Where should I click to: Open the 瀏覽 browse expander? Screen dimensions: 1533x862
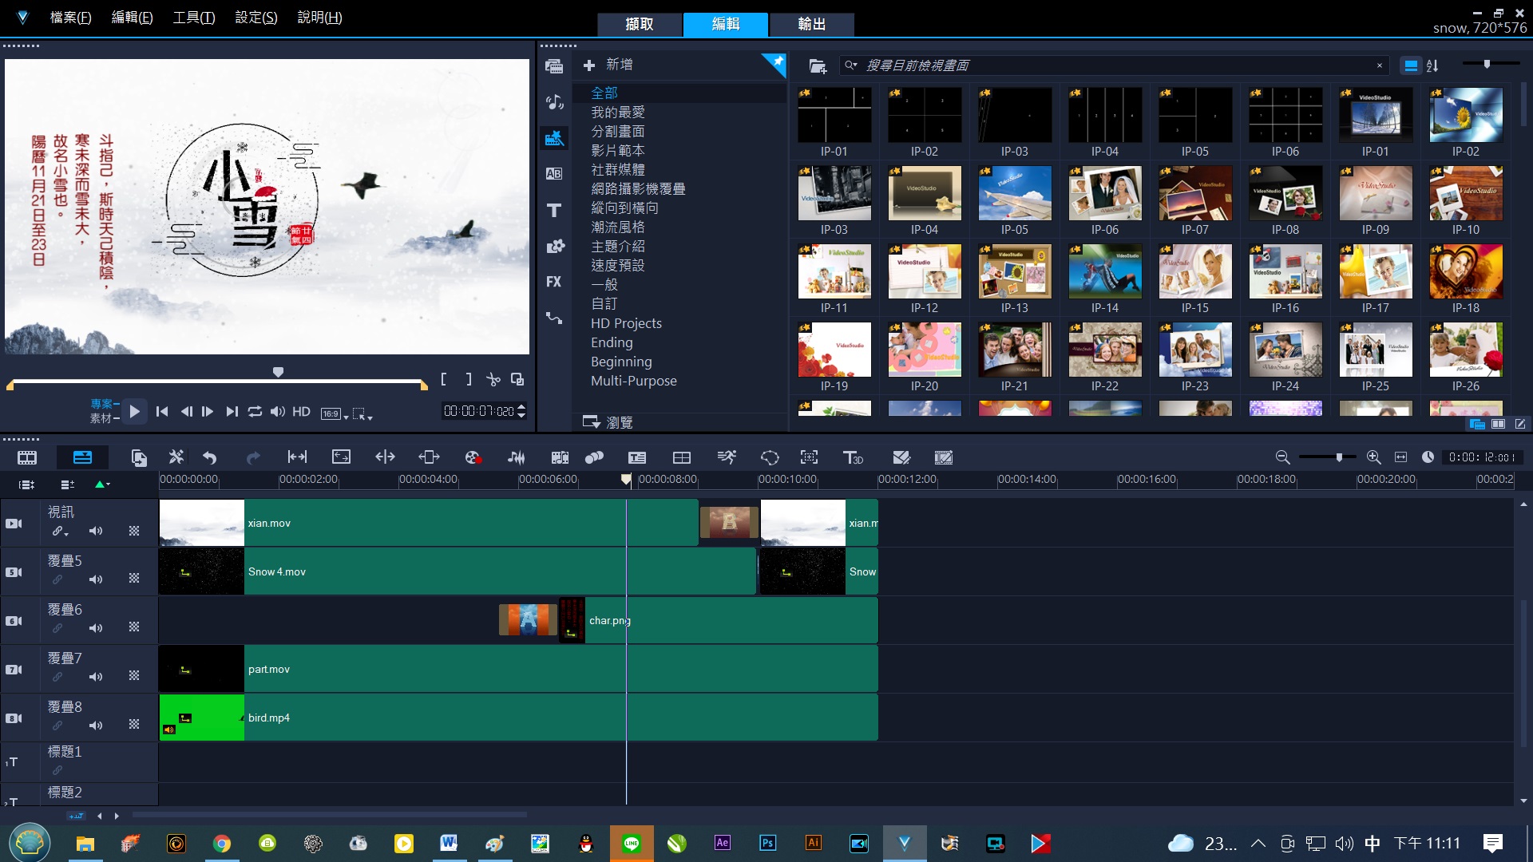click(608, 422)
